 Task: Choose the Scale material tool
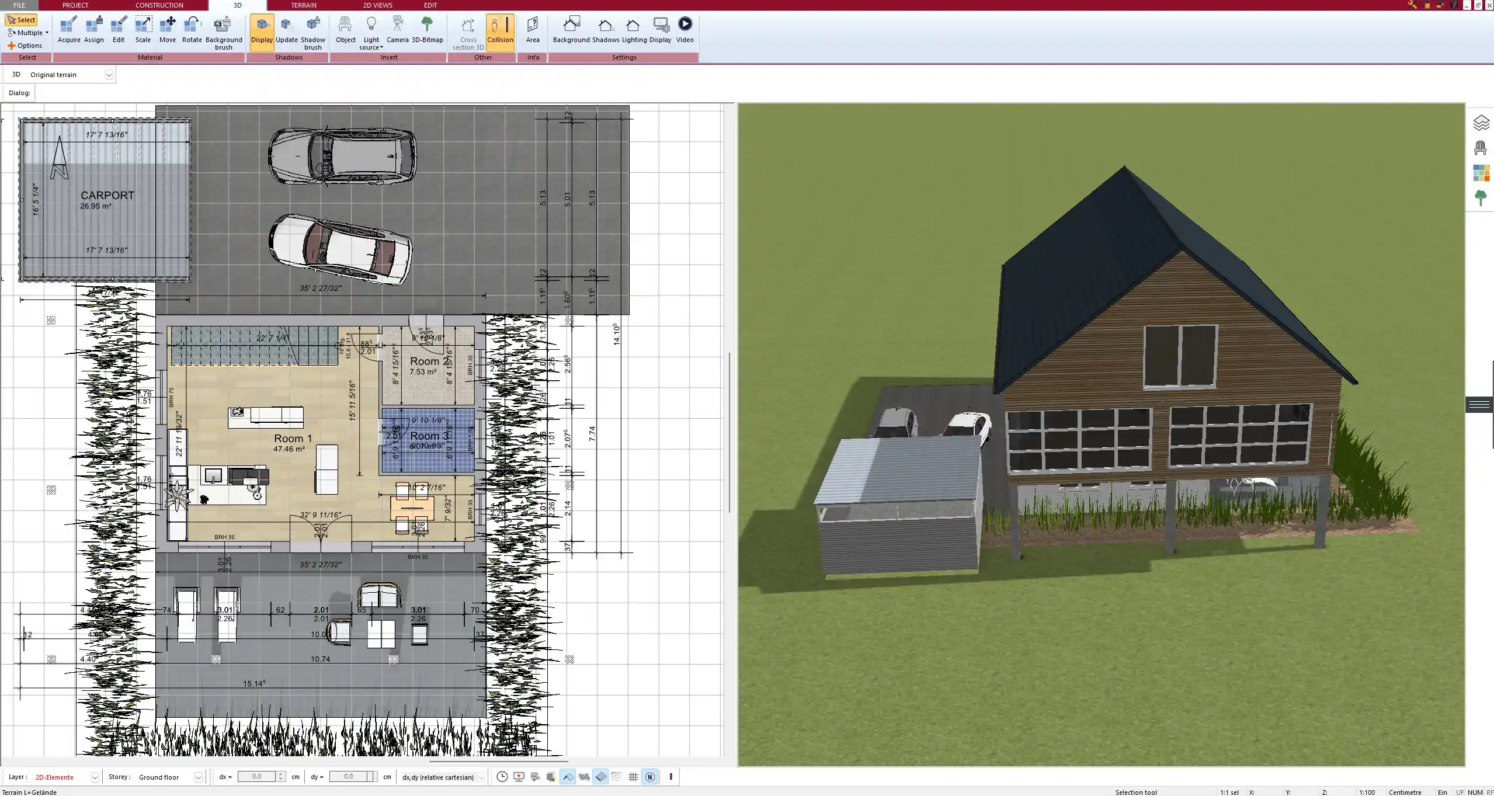click(143, 30)
